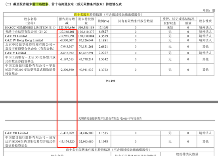Click the 北京中民银孚投资管理有限公司 shareholder name

click(x=30, y=47)
